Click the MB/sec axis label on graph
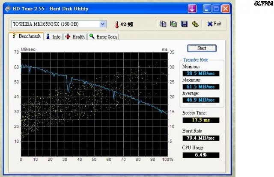This screenshot has height=177, width=274. (28, 50)
